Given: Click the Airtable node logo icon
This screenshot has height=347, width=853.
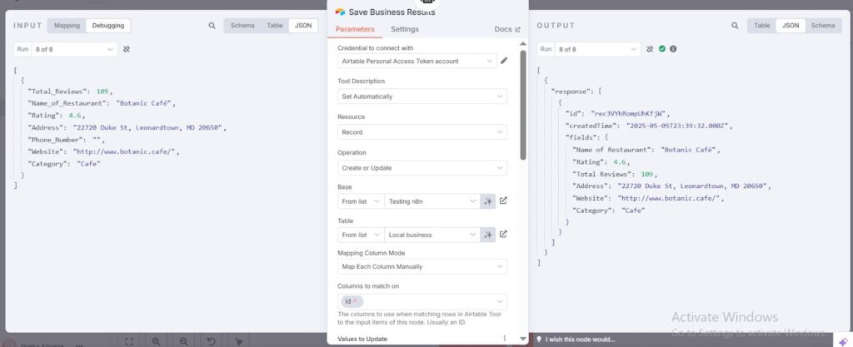Looking at the screenshot, I should pos(340,12).
